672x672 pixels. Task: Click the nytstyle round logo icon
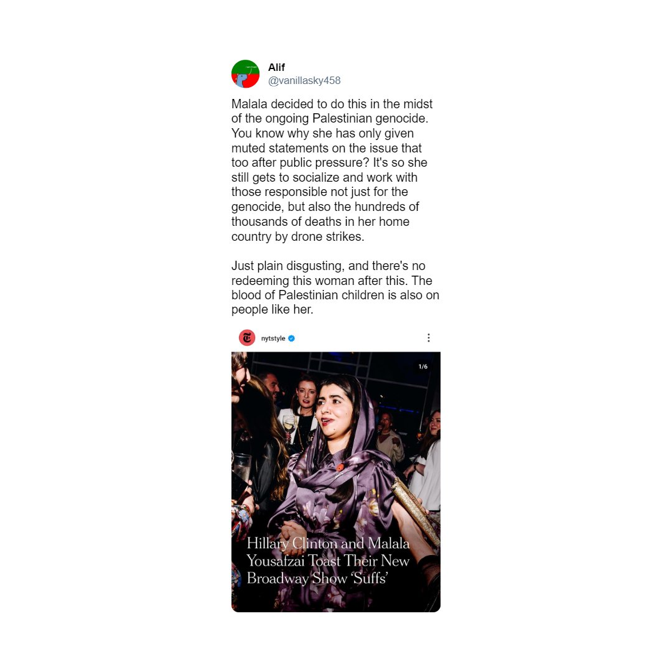tap(247, 338)
